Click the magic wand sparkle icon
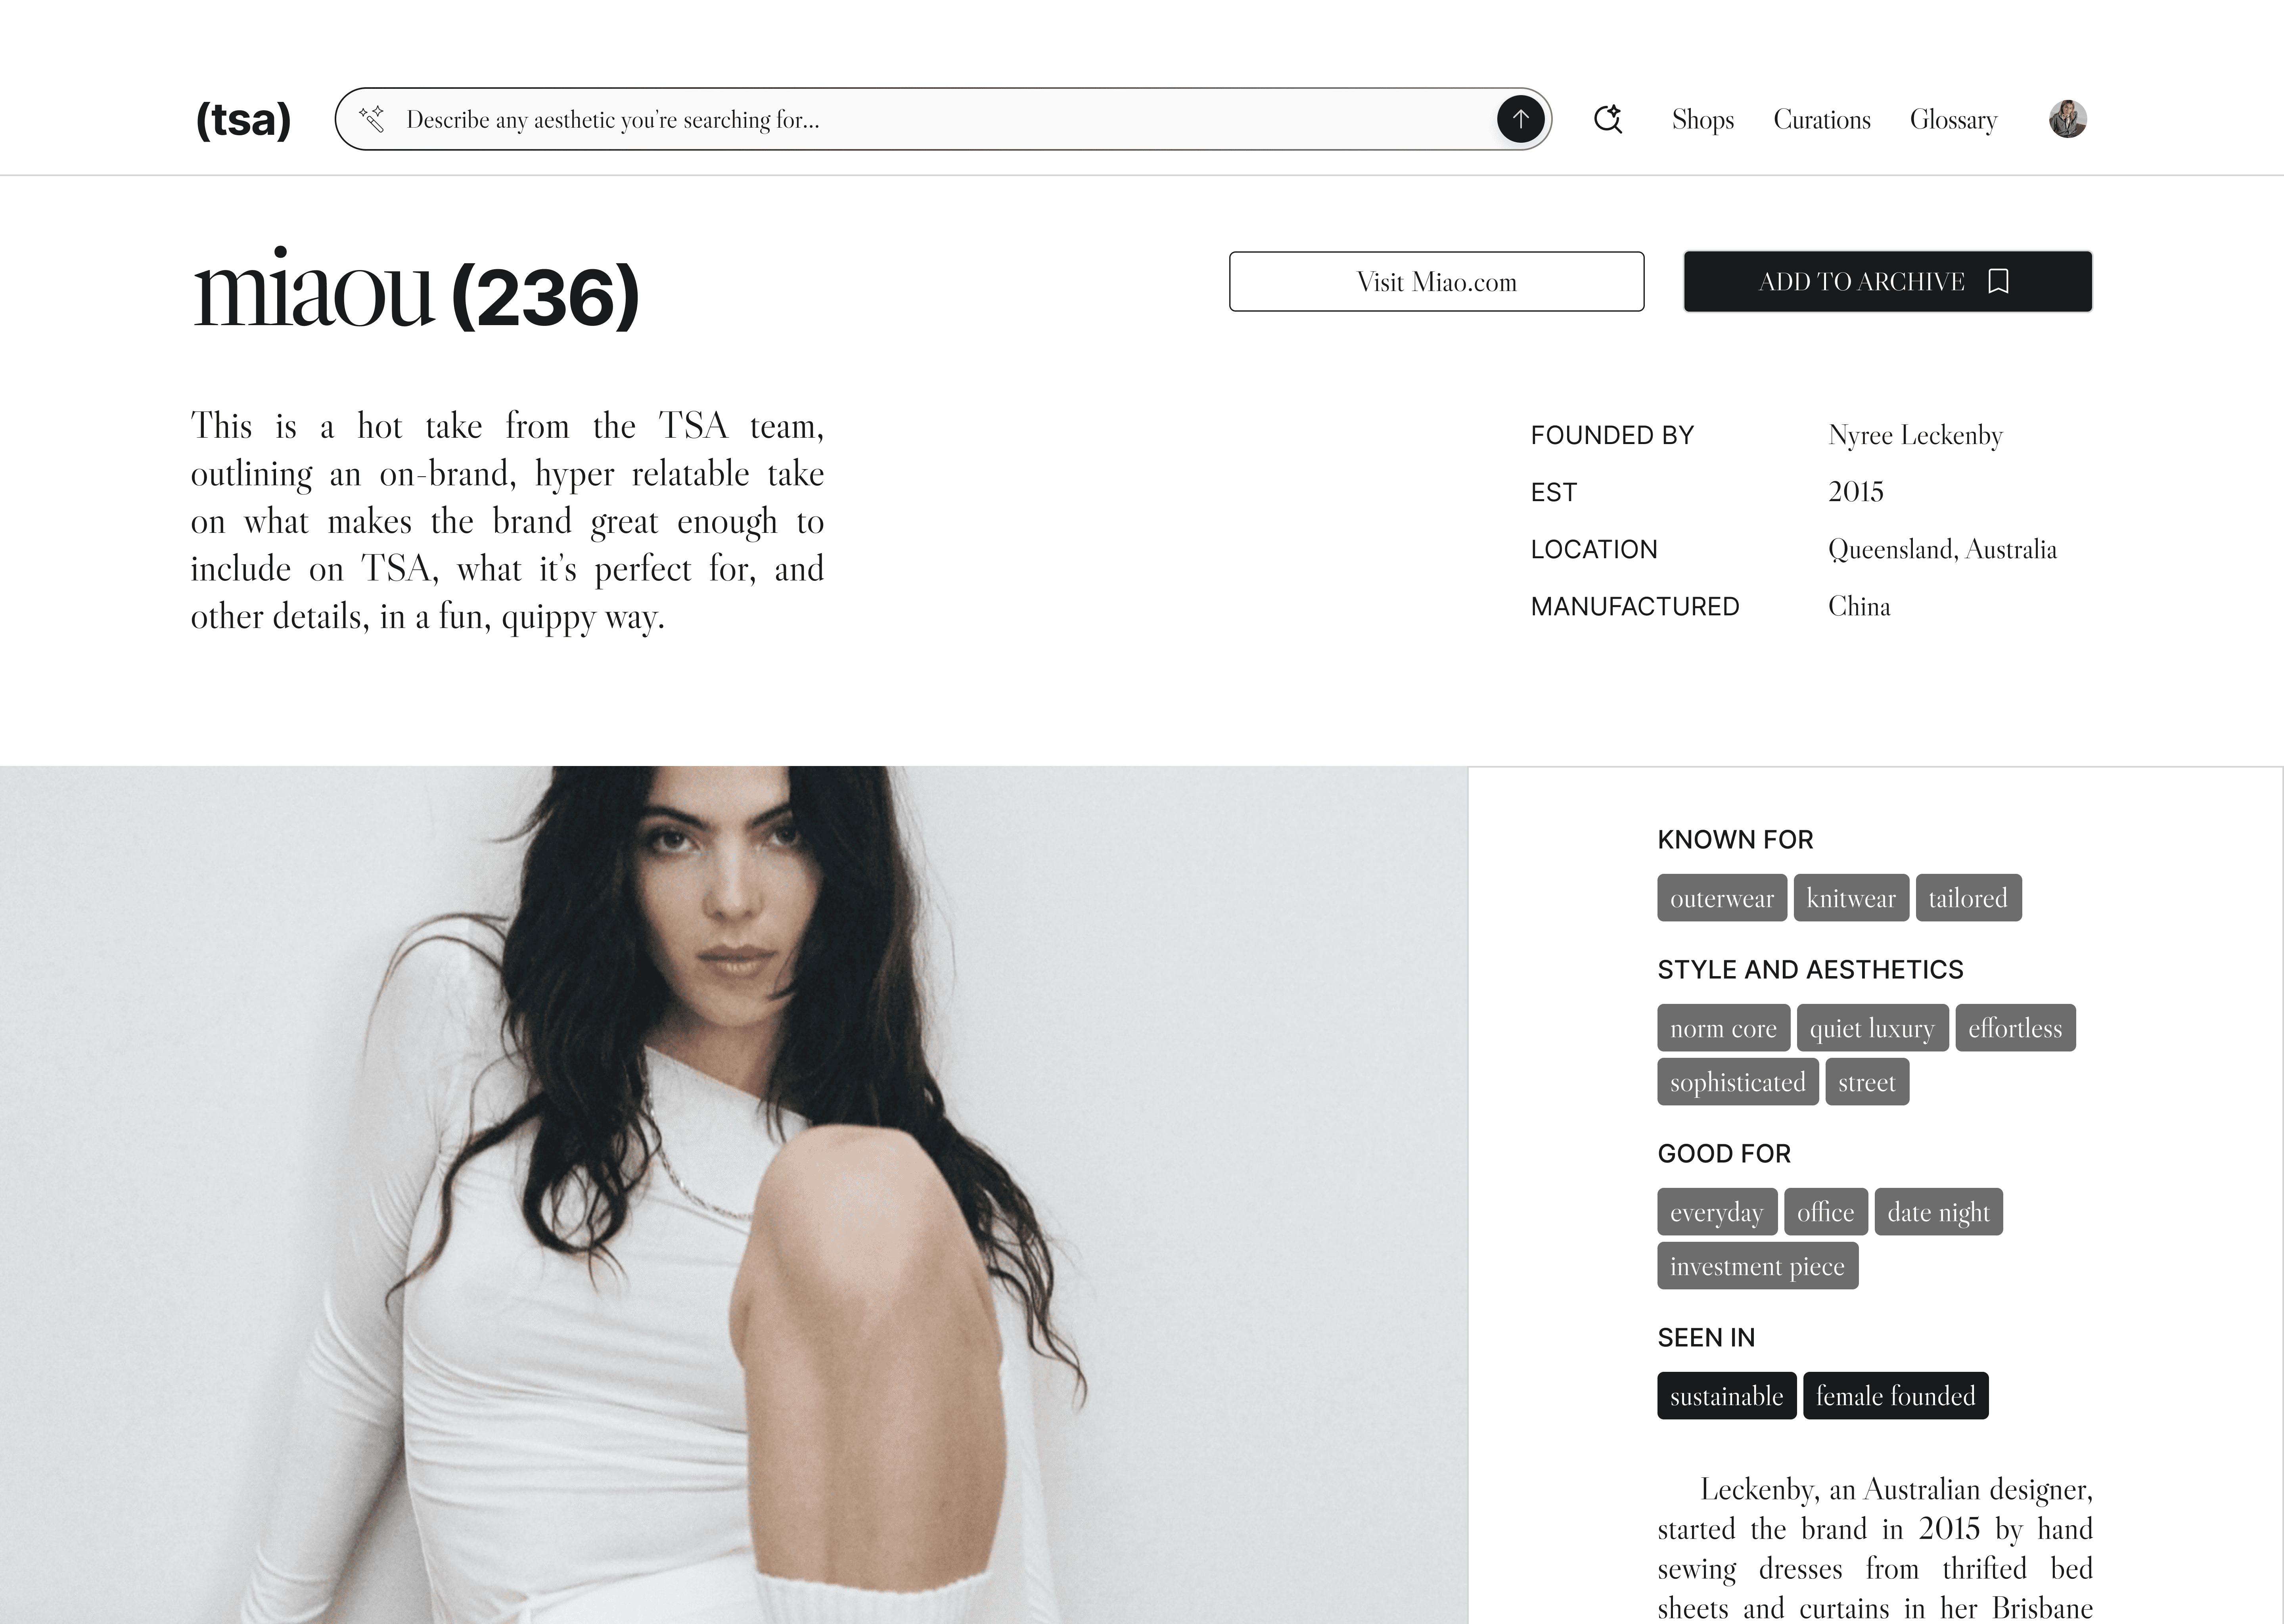The image size is (2284, 1624). tap(372, 119)
